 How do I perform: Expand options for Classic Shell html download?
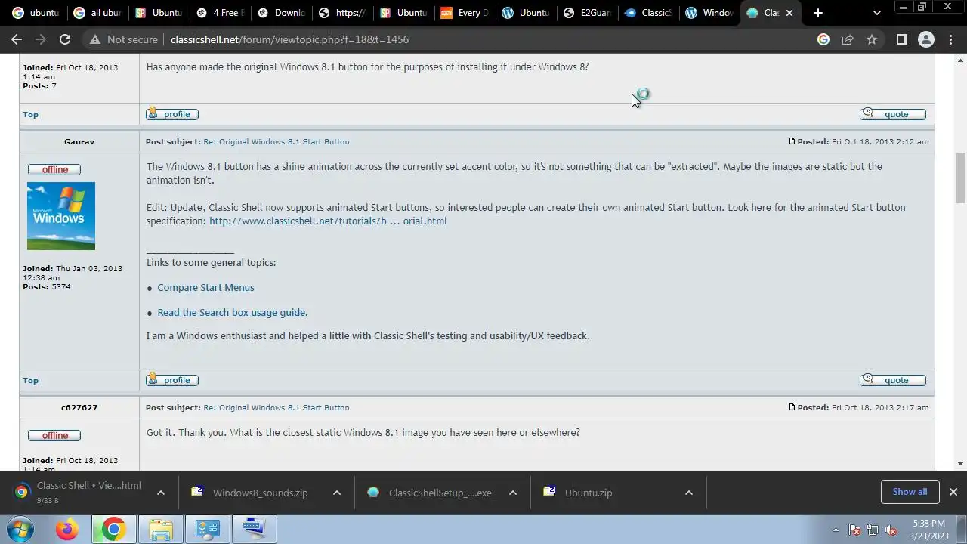160,493
